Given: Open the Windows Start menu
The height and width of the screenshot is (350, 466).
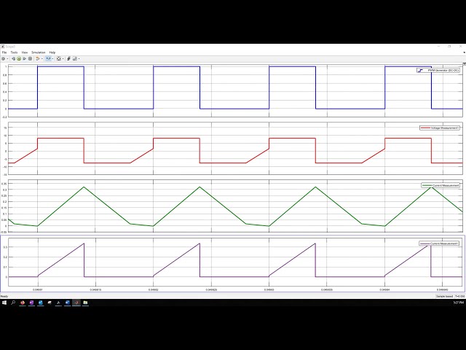Looking at the screenshot, I should pos(4,303).
